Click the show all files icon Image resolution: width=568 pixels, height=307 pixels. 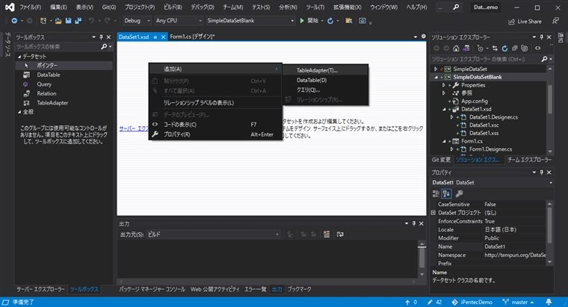point(524,48)
